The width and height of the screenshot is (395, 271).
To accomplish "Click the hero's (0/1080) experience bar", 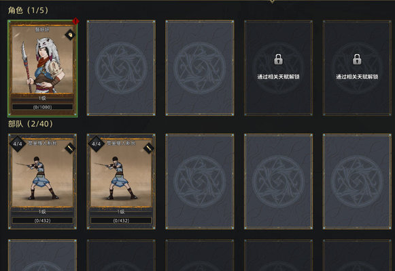I will pos(43,107).
